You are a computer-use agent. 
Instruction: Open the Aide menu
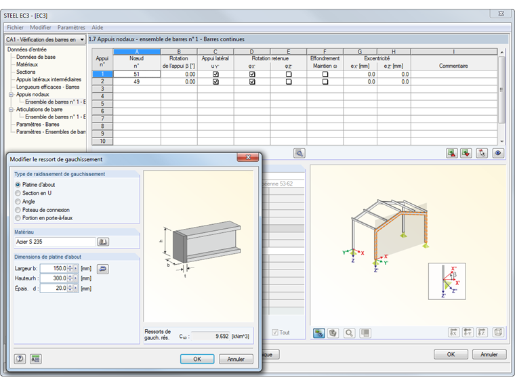click(97, 28)
